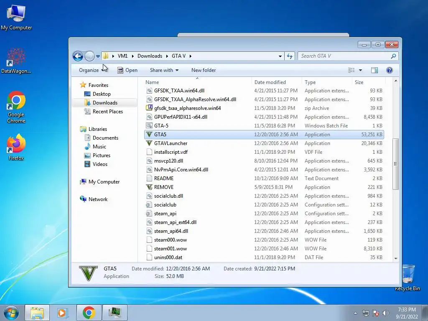Select Downloads in navigation pane
The image size is (428, 321).
[104, 103]
